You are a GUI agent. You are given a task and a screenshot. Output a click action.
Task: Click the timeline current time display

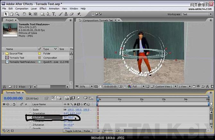[x=13, y=98]
